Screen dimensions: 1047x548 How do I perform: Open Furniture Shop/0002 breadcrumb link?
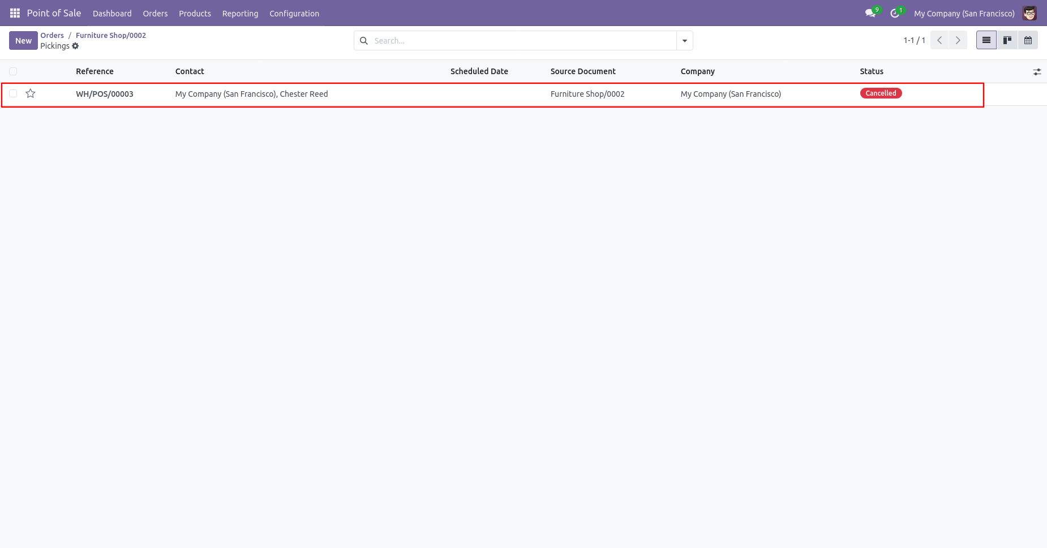[x=111, y=35]
